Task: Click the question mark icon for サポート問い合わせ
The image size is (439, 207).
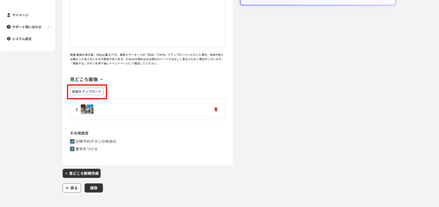Action: coord(9,27)
